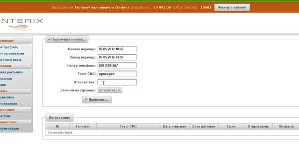Click the balance value 14 992.00
The image size is (299, 168).
click(162, 7)
